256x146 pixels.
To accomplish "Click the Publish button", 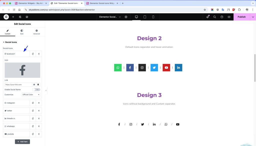I will click(x=241, y=17).
